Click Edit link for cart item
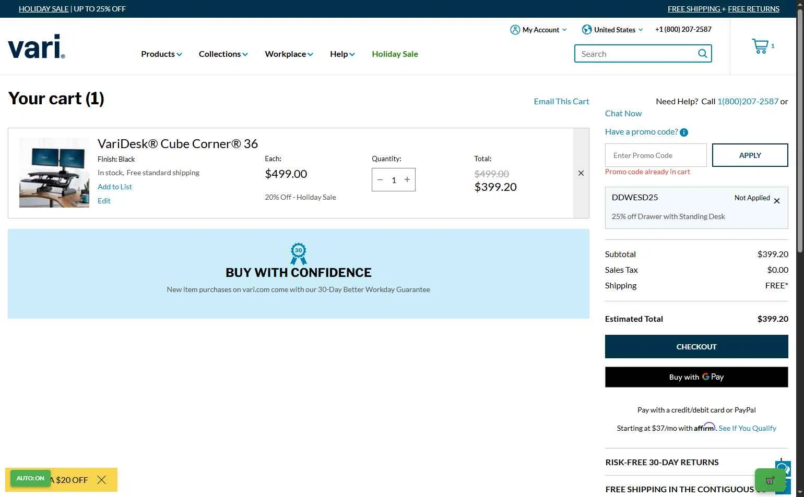 (104, 201)
